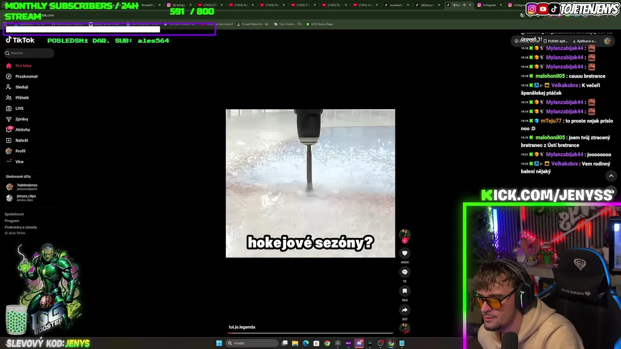This screenshot has width=621, height=349.
Task: Follow the author via red plus
Action: 405,240
